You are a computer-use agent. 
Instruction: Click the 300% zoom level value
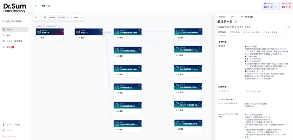pos(76,17)
